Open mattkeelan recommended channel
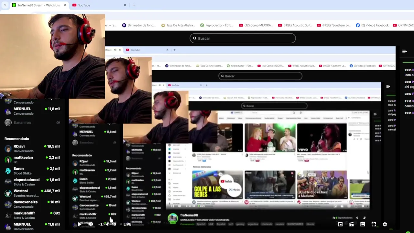Screen dimensions: 414x233 click(32, 160)
